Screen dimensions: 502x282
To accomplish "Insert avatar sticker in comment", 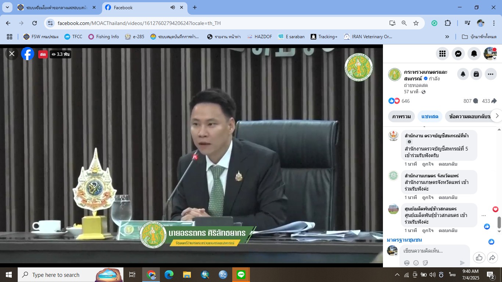I will click(407, 263).
